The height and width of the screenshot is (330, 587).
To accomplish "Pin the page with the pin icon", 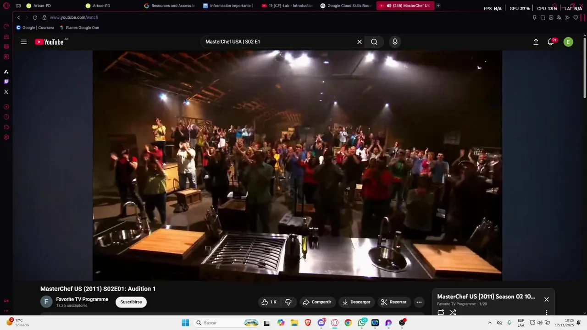I will pos(534,17).
